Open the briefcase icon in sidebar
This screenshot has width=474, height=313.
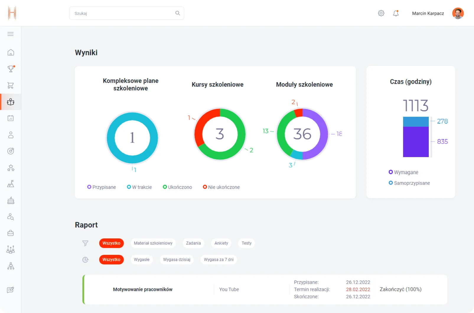[11, 233]
